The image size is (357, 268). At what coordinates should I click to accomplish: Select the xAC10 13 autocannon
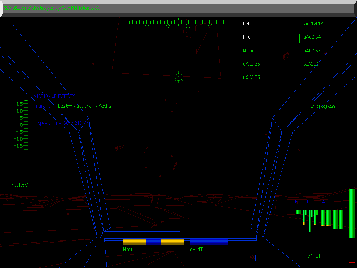click(x=313, y=23)
